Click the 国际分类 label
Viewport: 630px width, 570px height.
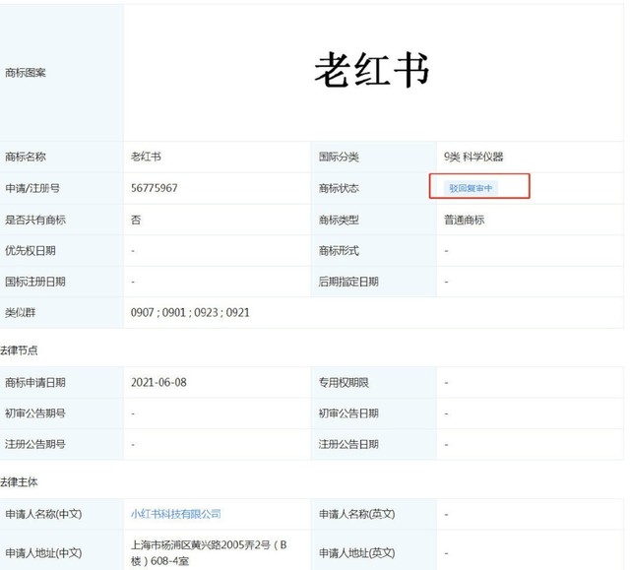339,157
